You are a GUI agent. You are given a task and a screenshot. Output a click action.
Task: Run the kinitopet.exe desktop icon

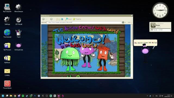point(18,47)
